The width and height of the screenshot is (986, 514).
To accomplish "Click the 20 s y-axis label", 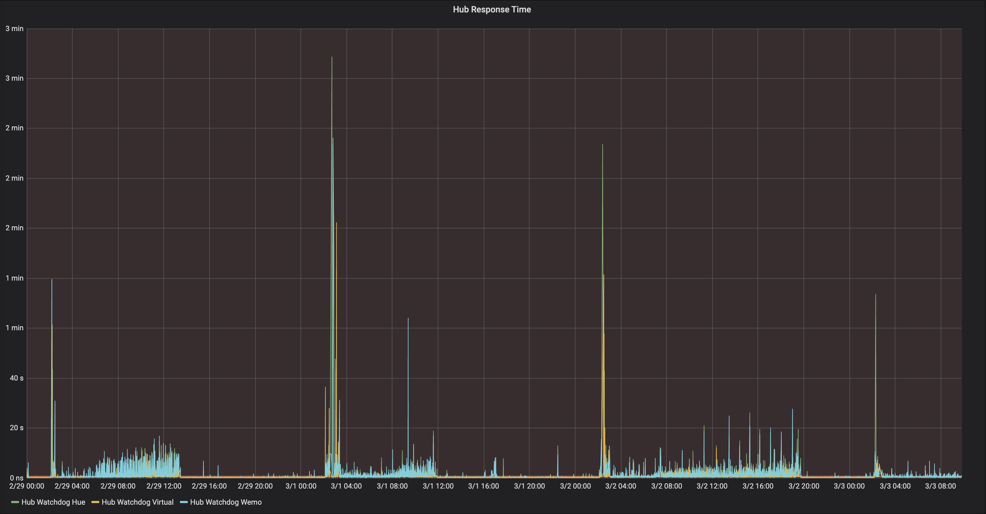I will click(16, 428).
